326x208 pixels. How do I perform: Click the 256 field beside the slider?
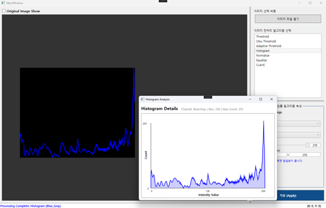[315, 145]
